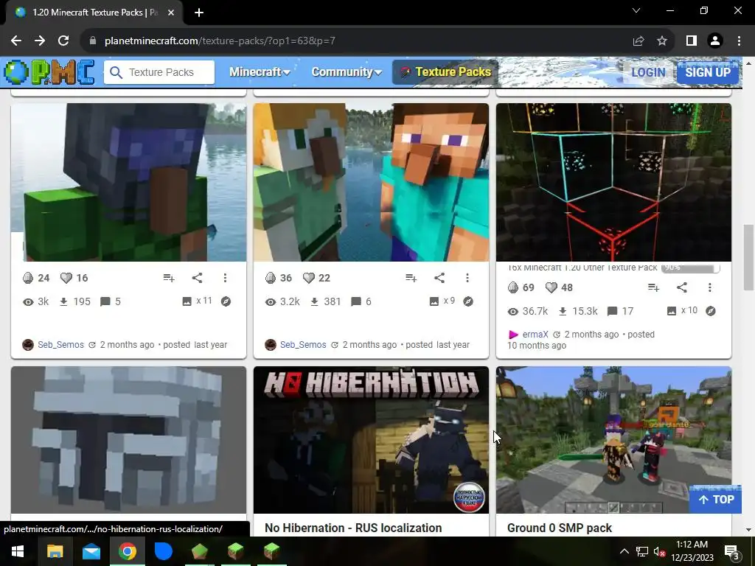This screenshot has height=566, width=755.
Task: Click compass icon on card with 381 downloads
Action: point(468,301)
